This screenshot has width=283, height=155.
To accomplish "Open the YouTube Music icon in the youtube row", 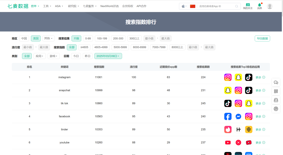I will 238,142.
